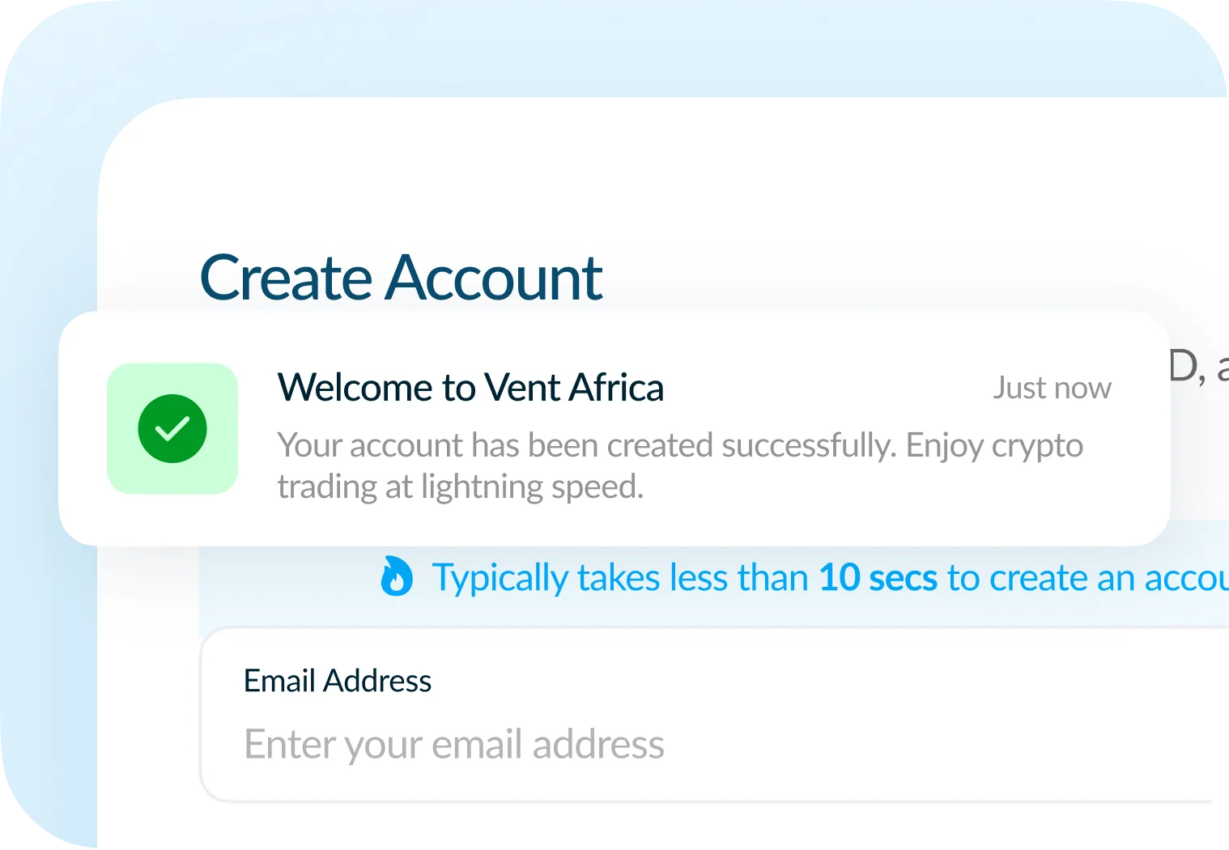Select the Enter your email address placeholder
This screenshot has width=1229, height=850.
point(453,744)
